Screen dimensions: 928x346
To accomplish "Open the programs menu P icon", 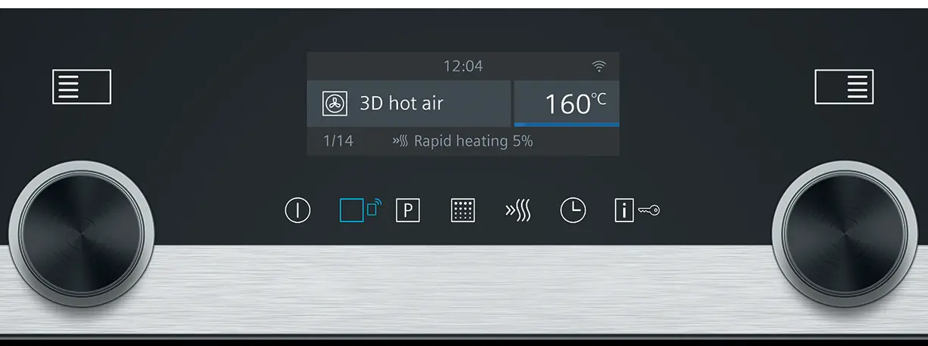I will click(408, 210).
